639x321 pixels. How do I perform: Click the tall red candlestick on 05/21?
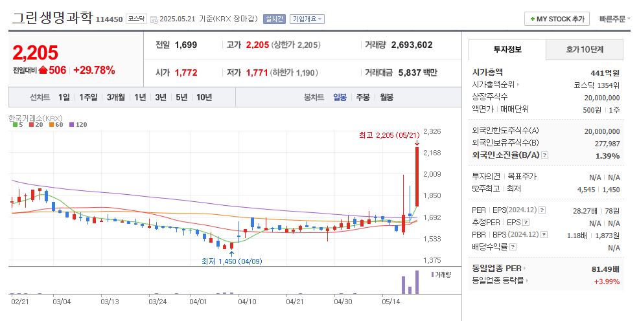pos(417,177)
